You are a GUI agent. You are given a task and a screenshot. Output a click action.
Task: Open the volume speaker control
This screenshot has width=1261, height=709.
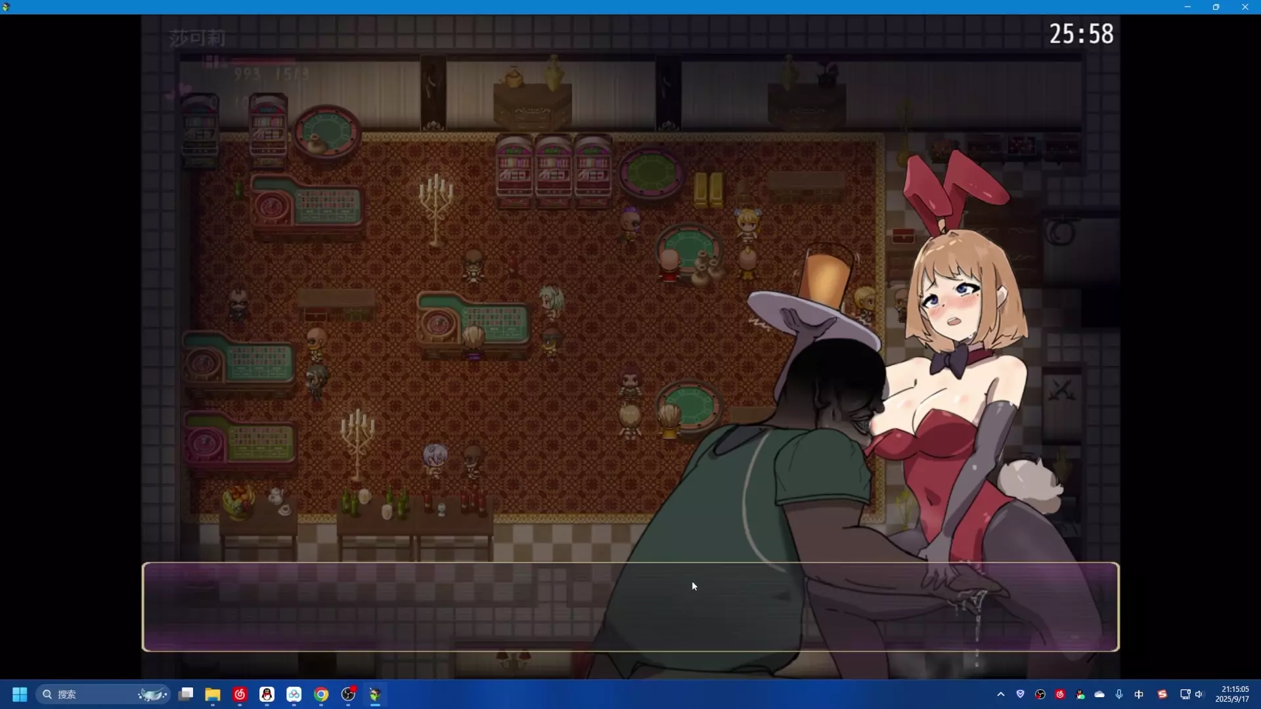1199,694
